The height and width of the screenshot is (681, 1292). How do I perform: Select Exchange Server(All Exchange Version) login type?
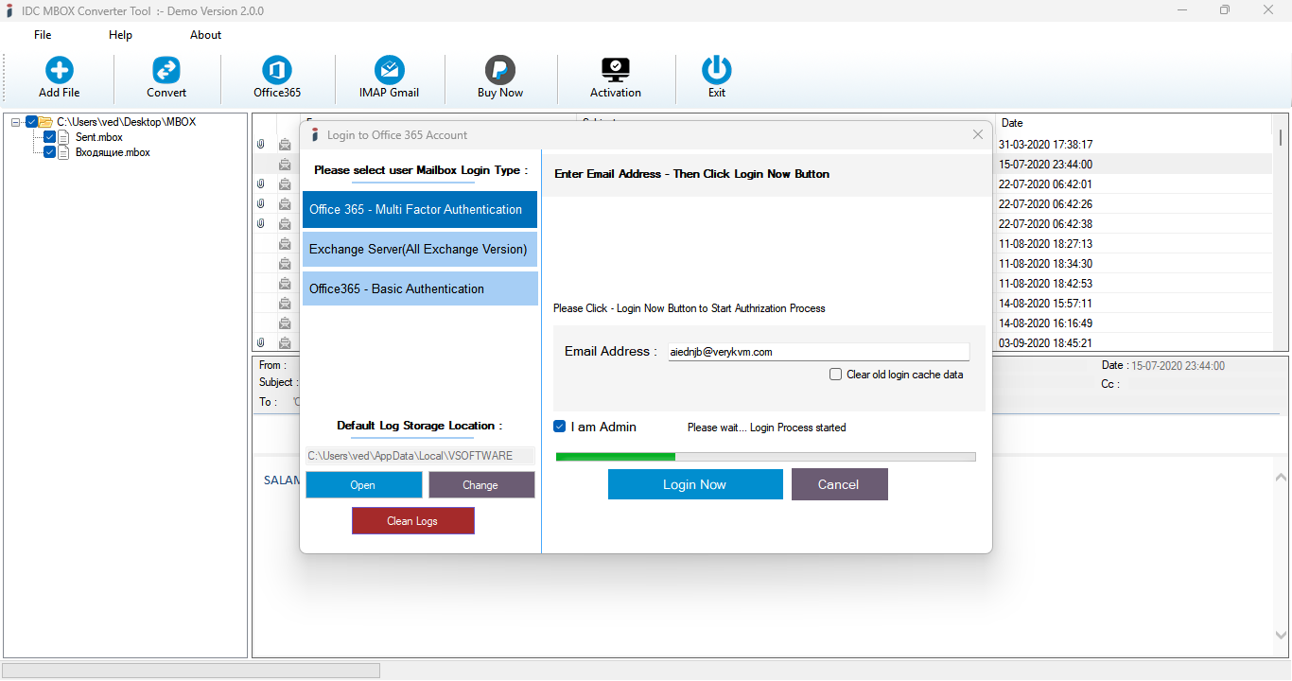coord(420,250)
